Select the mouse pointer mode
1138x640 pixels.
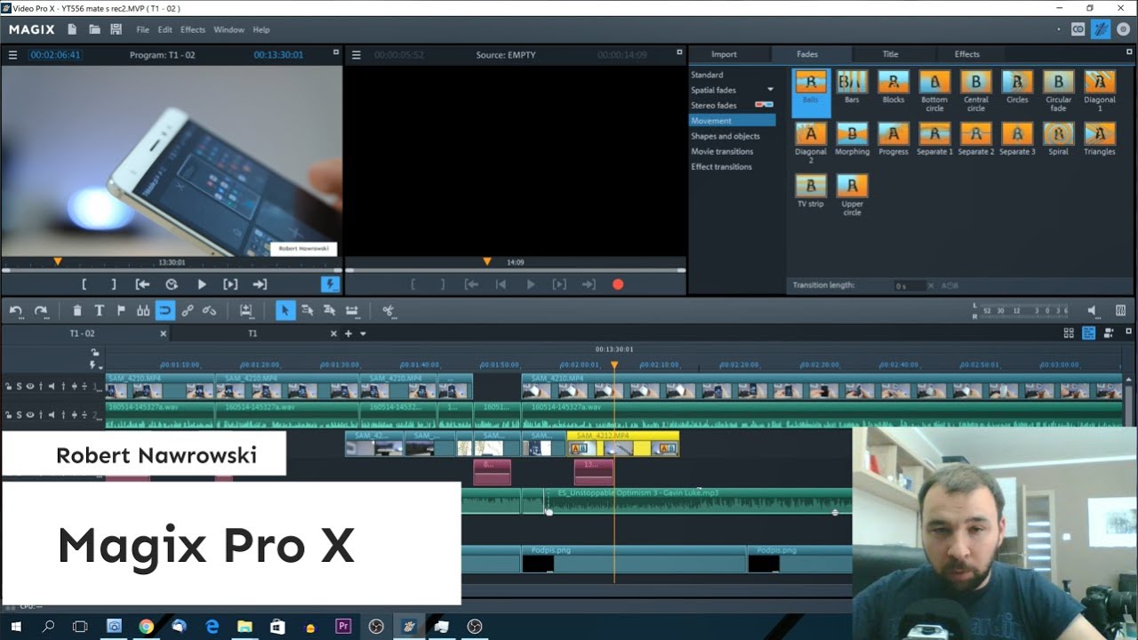coord(284,310)
